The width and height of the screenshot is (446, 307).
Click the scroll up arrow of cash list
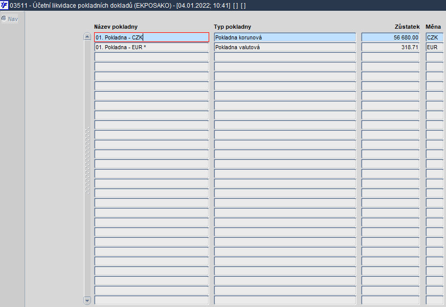point(87,36)
